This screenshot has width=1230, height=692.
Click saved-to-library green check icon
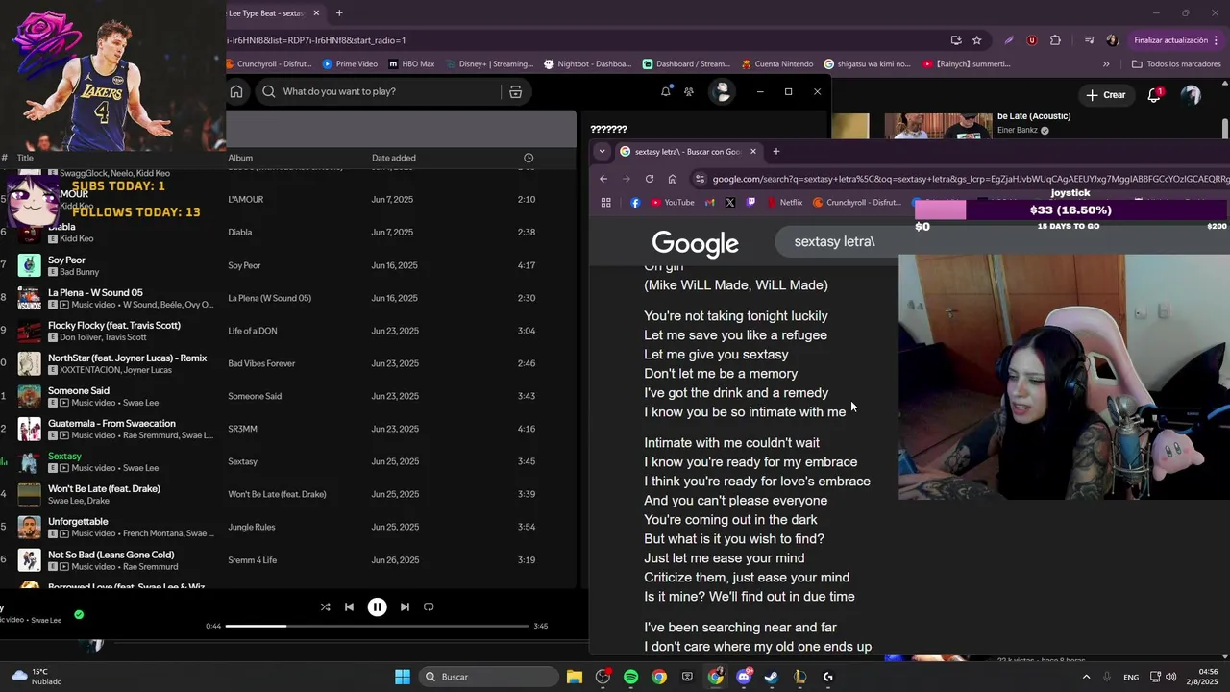(79, 614)
